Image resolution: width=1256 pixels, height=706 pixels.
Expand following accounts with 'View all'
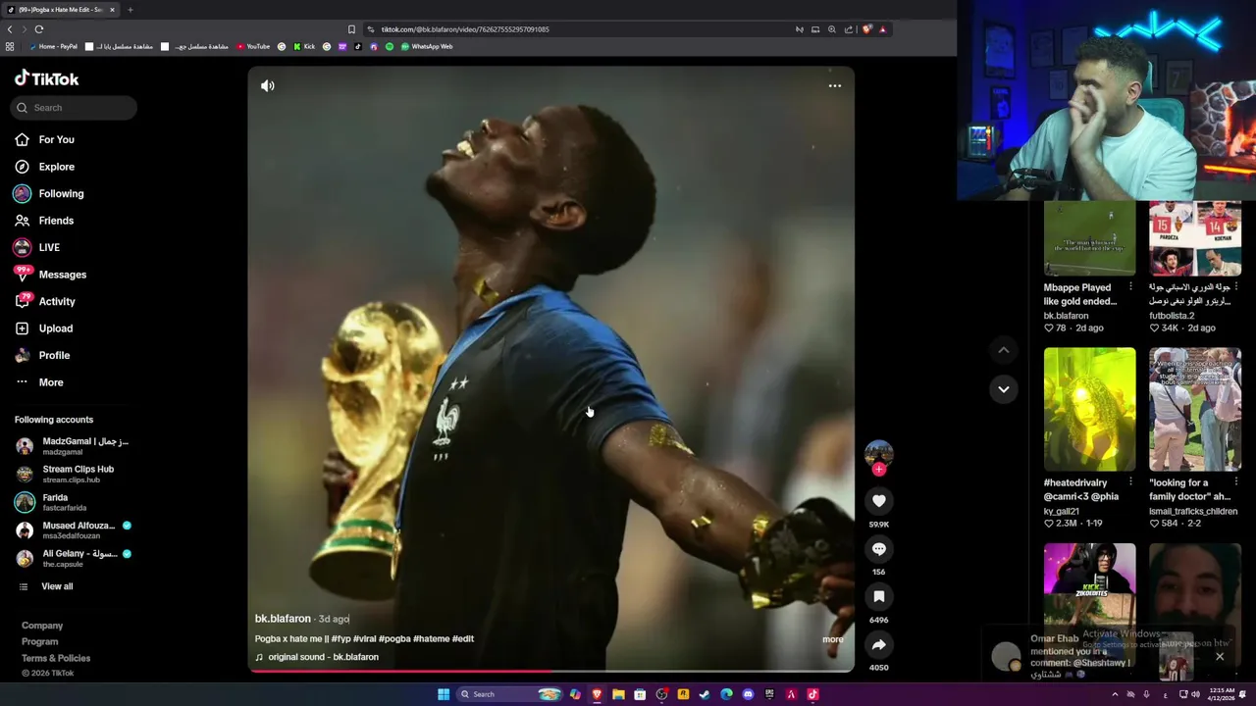57,586
